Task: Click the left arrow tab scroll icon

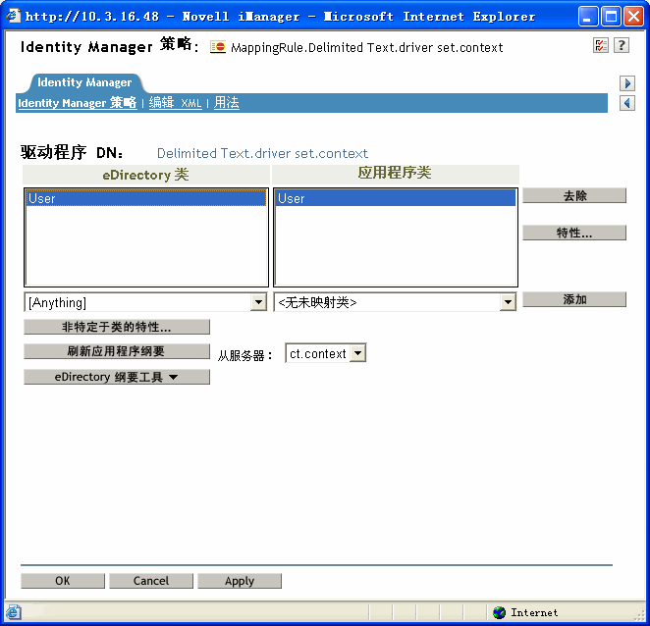Action: tap(627, 103)
